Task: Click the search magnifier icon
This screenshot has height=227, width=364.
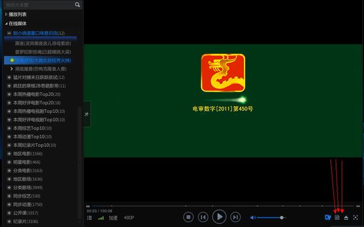Action: click(77, 5)
